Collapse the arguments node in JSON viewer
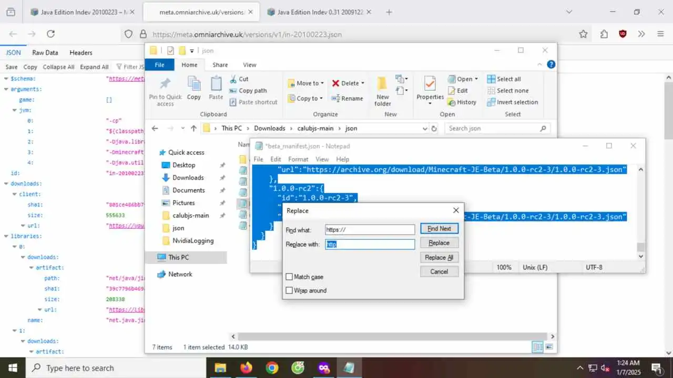 tap(6, 89)
